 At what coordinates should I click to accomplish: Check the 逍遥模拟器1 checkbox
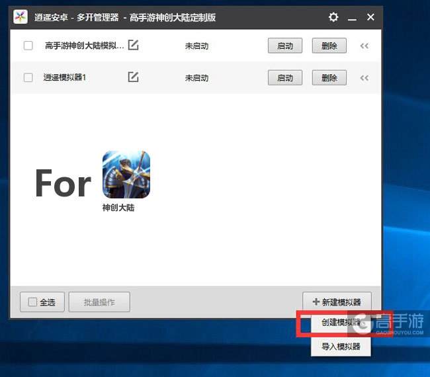(x=28, y=77)
